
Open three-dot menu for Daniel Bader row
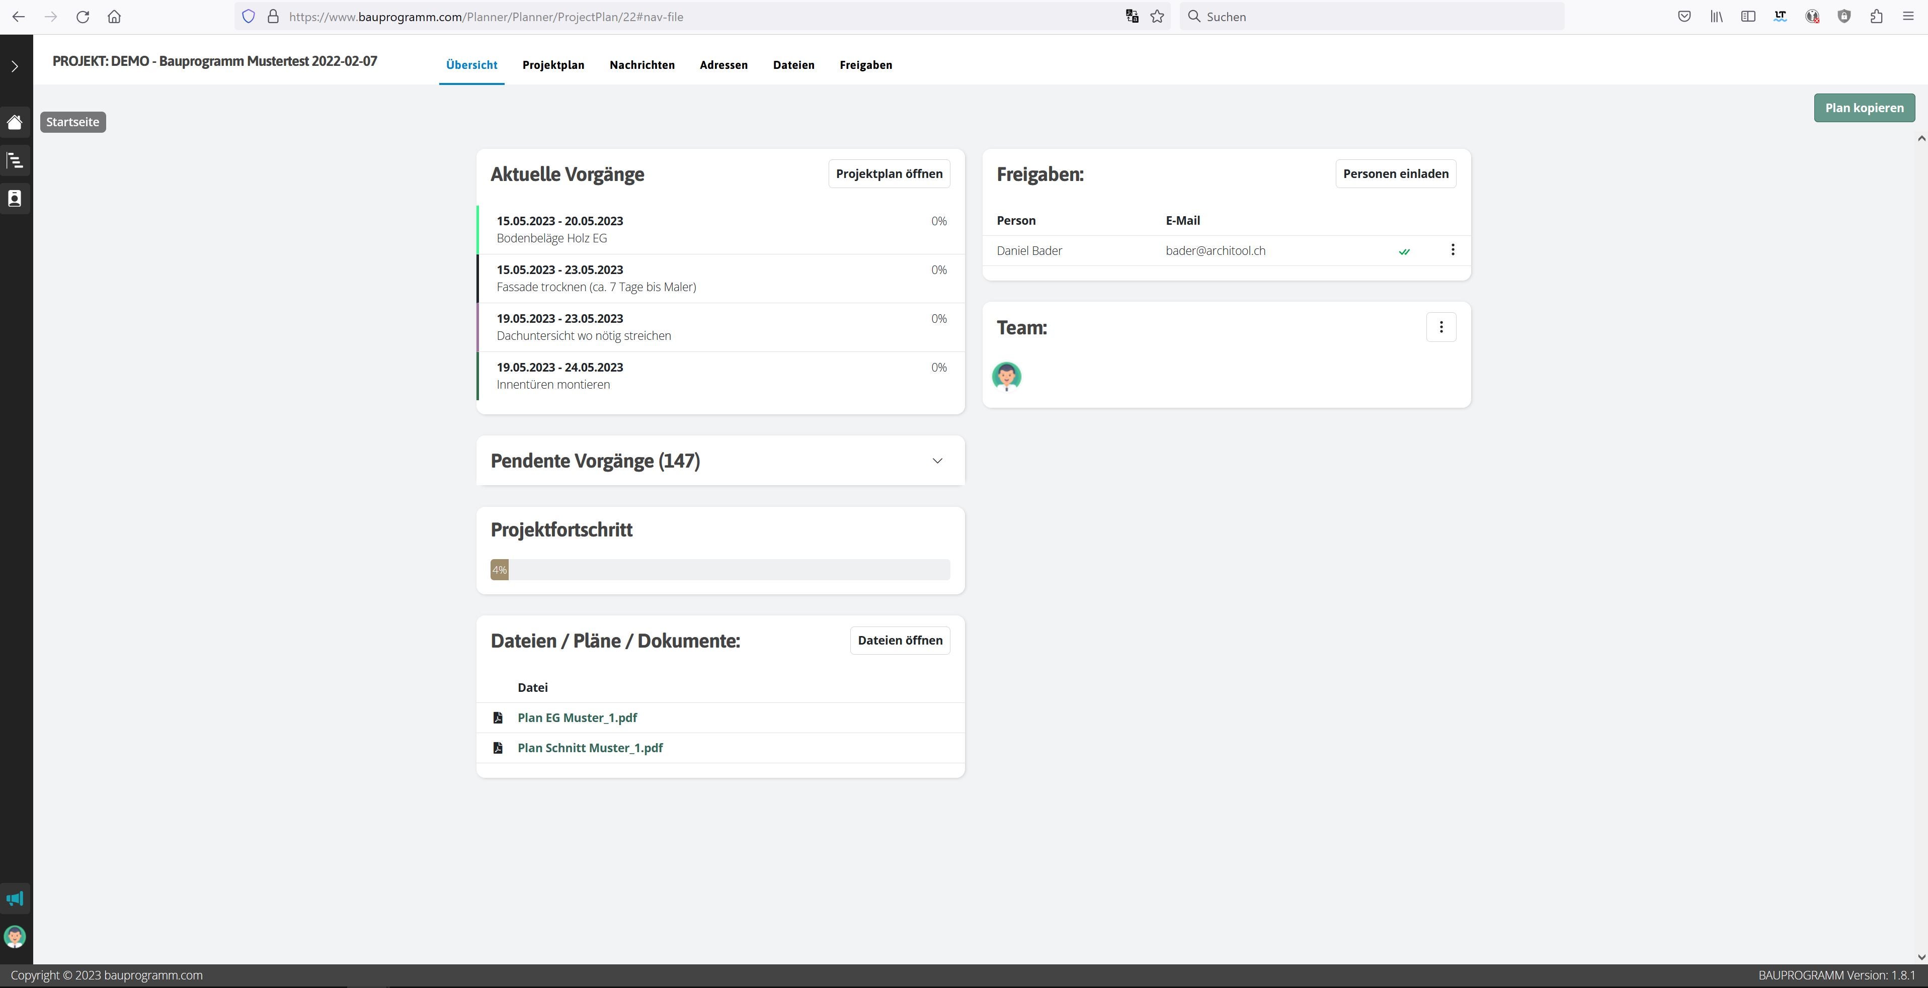click(1453, 250)
